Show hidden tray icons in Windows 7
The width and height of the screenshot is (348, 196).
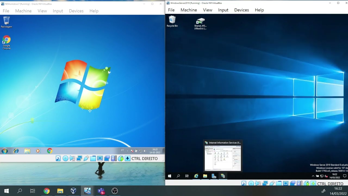(x=128, y=151)
